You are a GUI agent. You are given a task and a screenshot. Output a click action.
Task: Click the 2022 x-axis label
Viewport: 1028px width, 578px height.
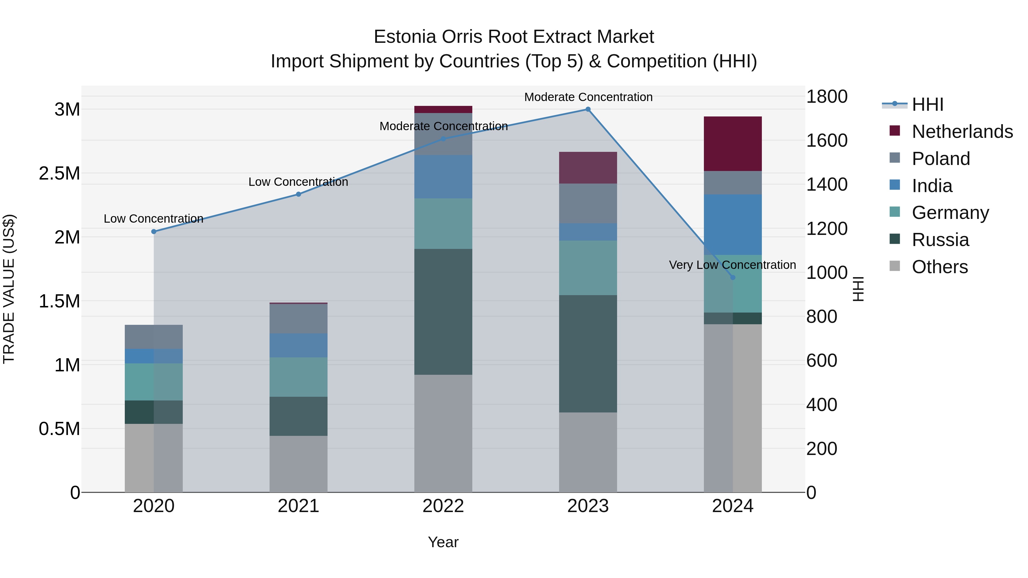(x=443, y=506)
